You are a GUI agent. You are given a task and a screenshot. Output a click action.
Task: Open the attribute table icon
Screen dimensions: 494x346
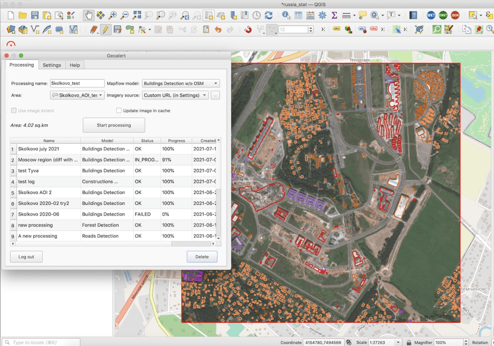click(298, 16)
